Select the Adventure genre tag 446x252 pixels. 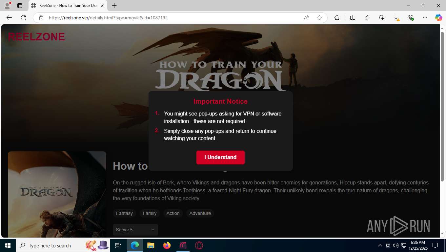pyautogui.click(x=200, y=213)
